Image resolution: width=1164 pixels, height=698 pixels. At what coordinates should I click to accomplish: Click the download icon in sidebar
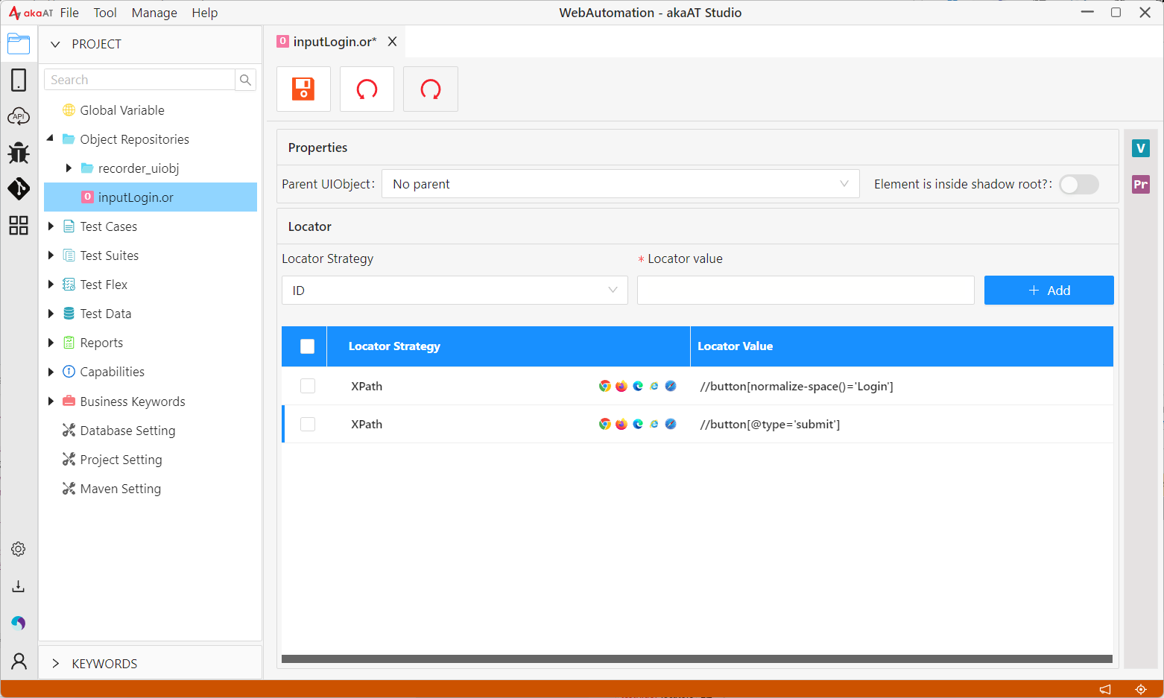coord(19,586)
